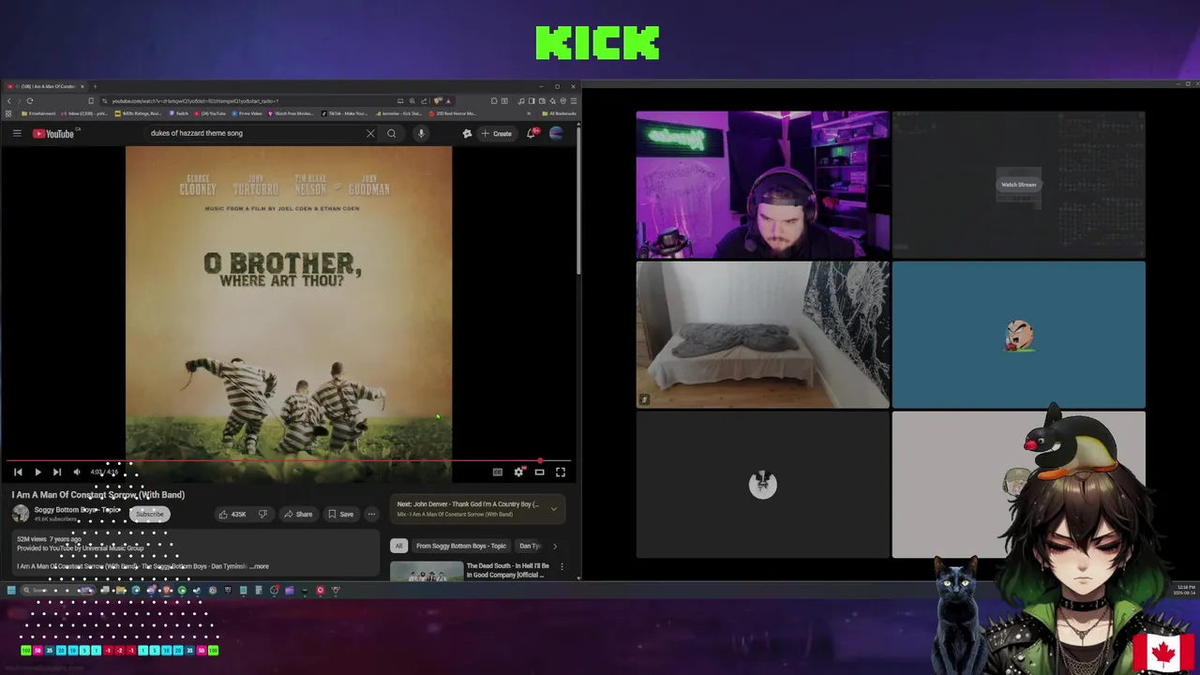The height and width of the screenshot is (675, 1200).
Task: Open Brave browser from the taskbar
Action: click(166, 591)
